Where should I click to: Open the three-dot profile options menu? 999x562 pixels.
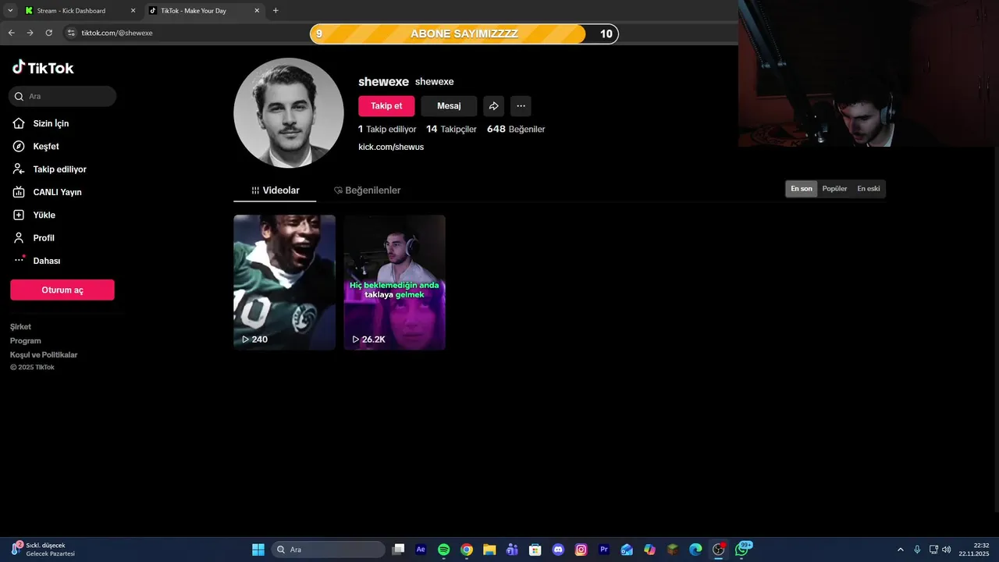521,106
